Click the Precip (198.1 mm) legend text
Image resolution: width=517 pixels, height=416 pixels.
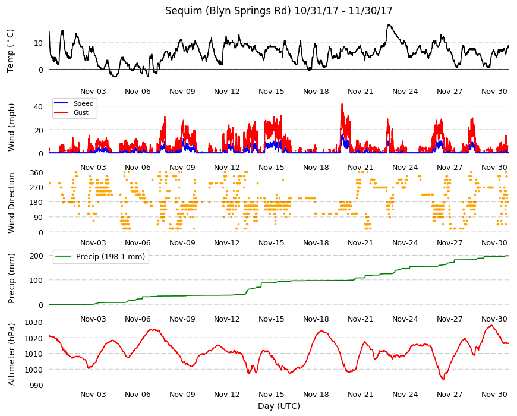click(x=111, y=257)
